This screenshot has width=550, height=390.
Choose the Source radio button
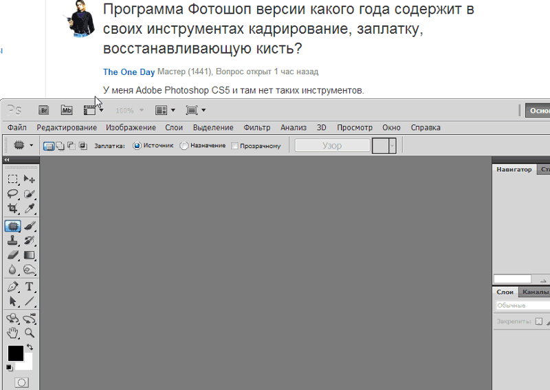[137, 145]
